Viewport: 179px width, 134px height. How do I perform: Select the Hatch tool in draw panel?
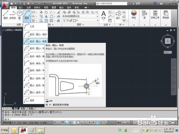click(x=33, y=21)
